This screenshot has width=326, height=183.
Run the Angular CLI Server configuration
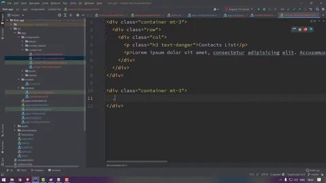[259, 9]
